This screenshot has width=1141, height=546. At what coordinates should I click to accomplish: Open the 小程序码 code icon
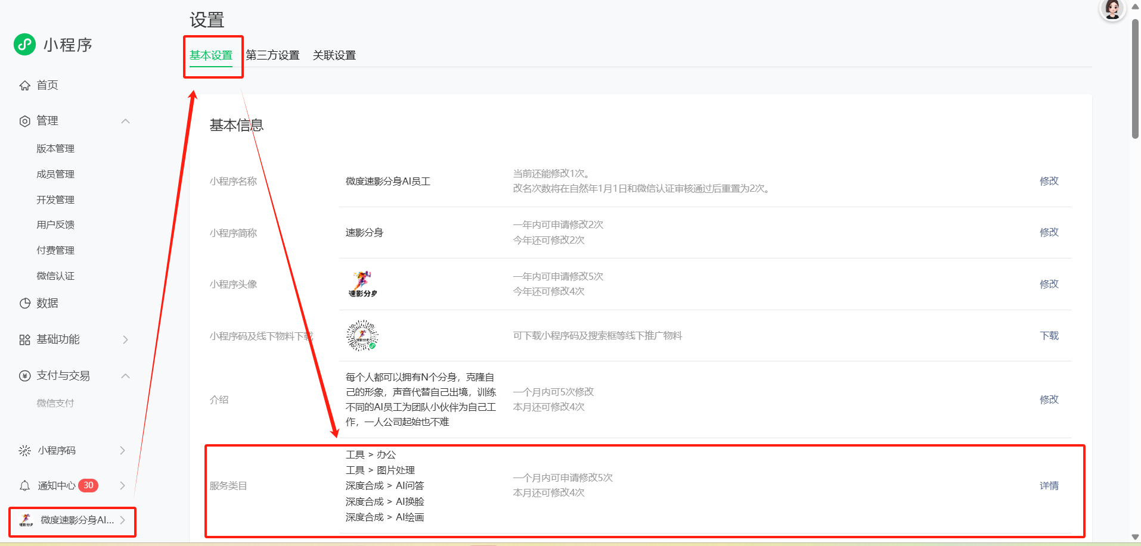(24, 451)
